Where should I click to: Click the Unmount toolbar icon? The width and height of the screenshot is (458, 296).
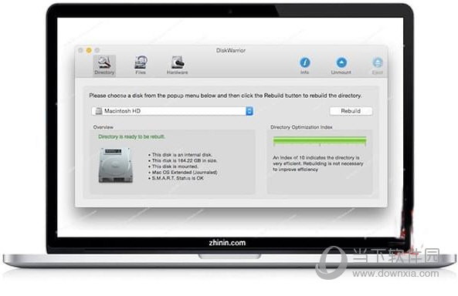[x=341, y=66]
